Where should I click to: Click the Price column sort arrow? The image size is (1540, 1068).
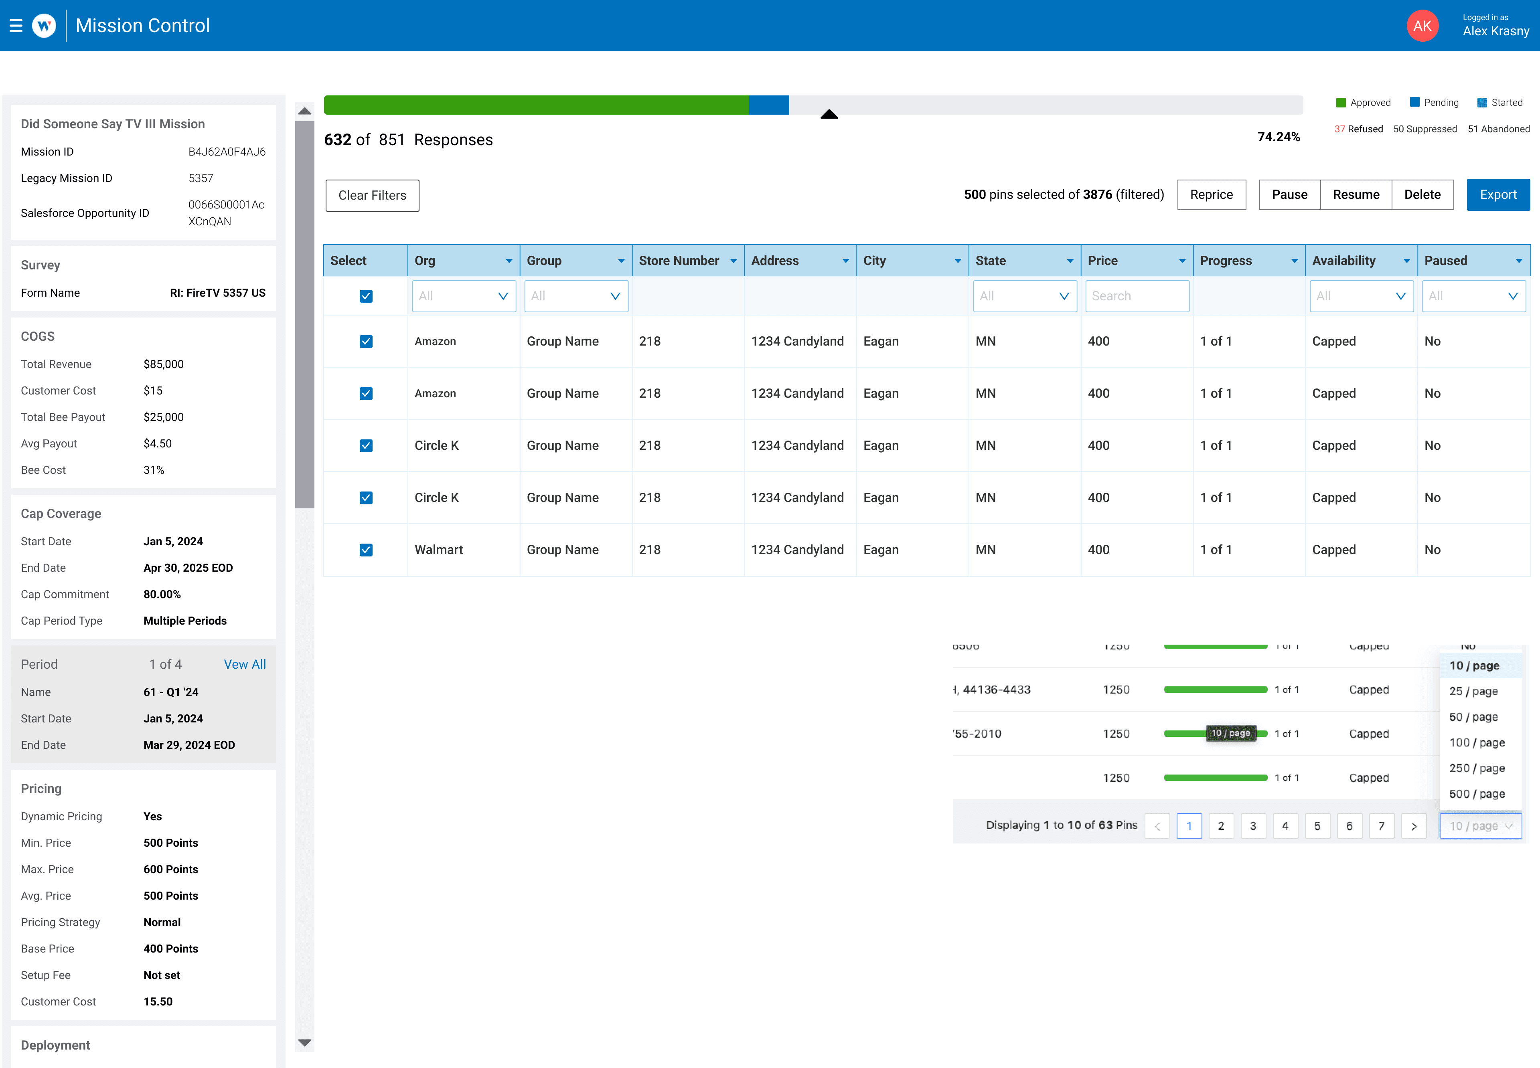(1182, 261)
